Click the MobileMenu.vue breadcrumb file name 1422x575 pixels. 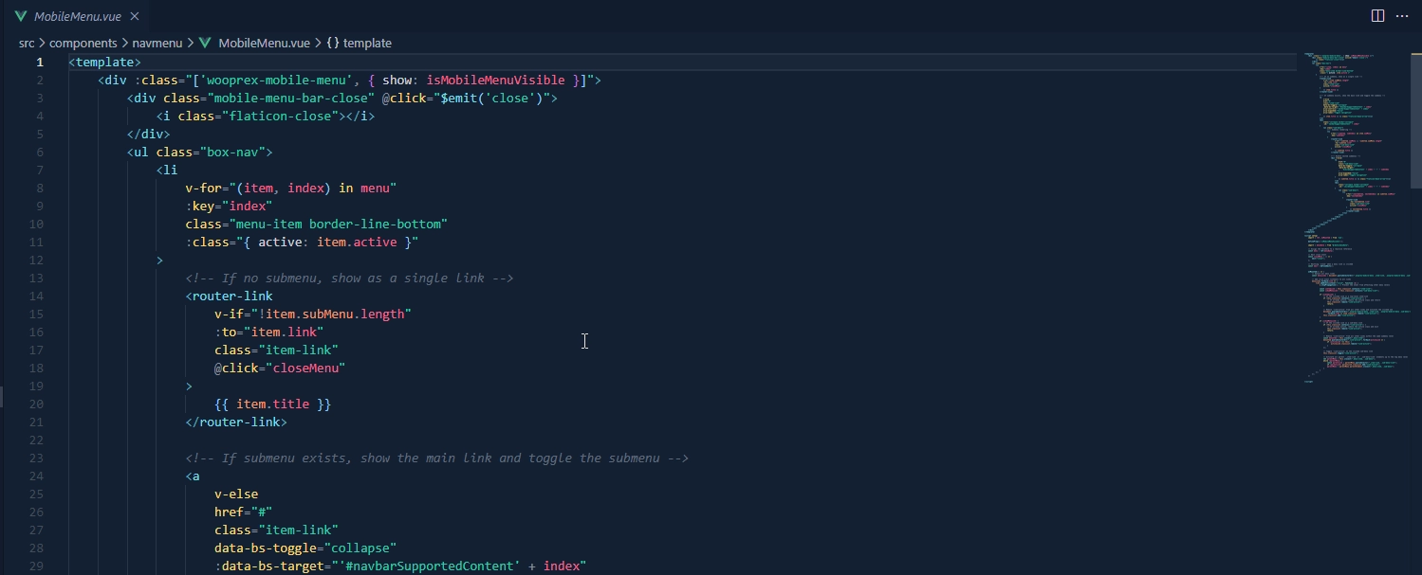(x=264, y=43)
